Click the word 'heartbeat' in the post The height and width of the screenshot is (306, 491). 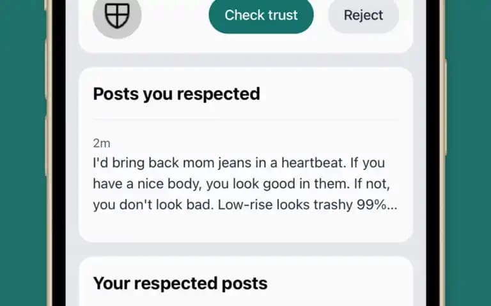coord(314,163)
